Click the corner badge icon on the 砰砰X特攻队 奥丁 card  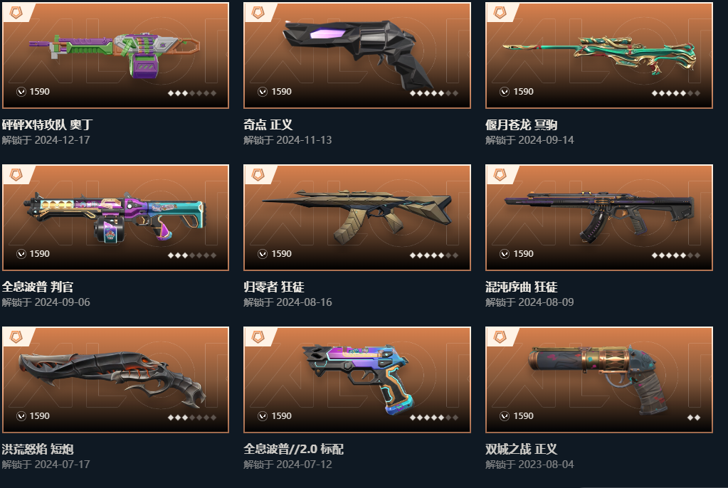click(16, 13)
